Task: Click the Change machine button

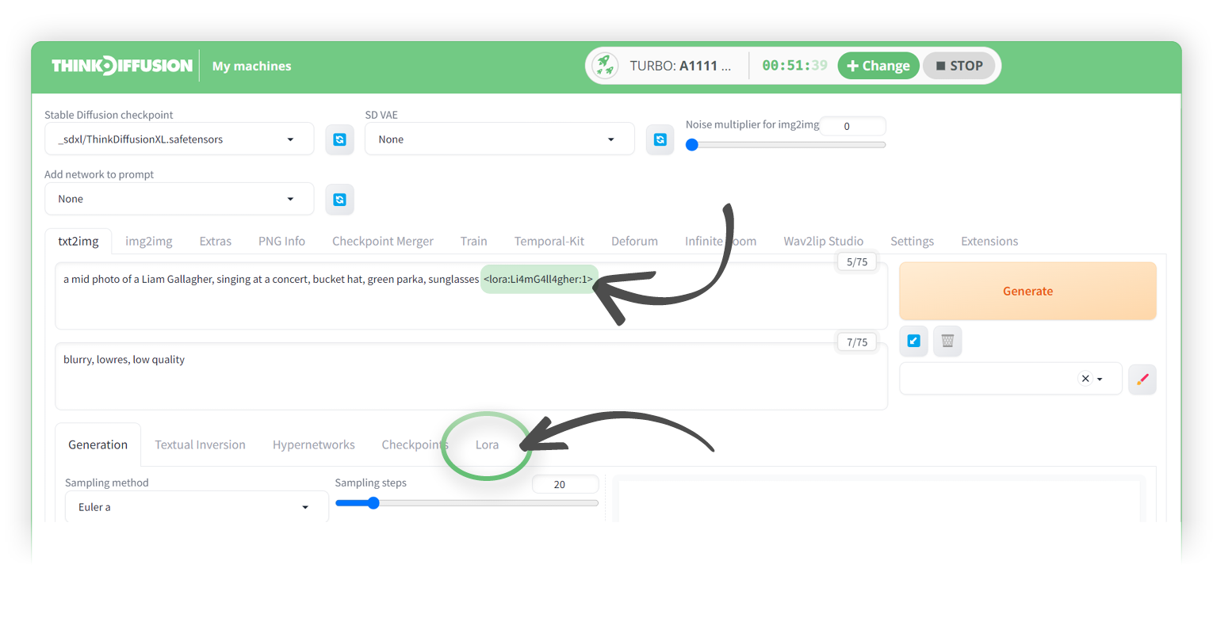Action: 878,66
